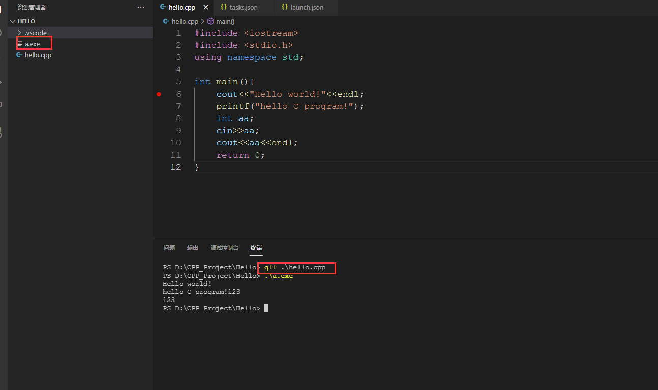This screenshot has width=658, height=390.
Task: Click the main() breadcrumb item
Action: pyautogui.click(x=221, y=21)
